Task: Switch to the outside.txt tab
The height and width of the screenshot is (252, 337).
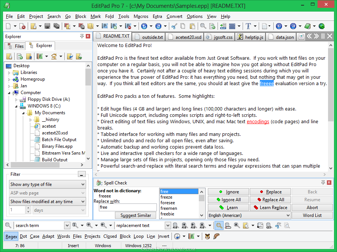Action: (x=149, y=37)
